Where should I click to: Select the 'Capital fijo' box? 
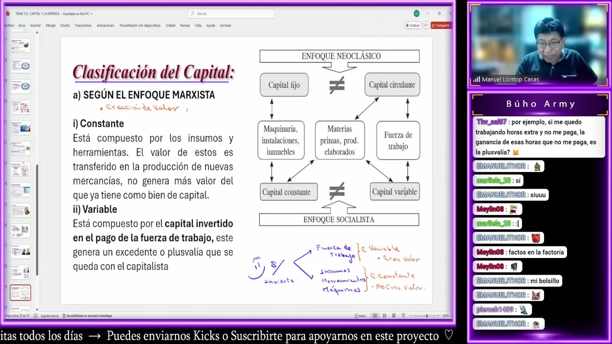point(284,85)
